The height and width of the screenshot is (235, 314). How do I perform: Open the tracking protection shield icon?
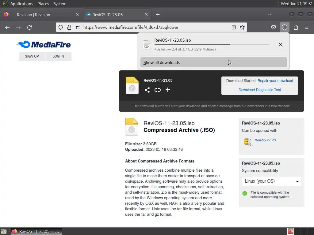click(61, 27)
